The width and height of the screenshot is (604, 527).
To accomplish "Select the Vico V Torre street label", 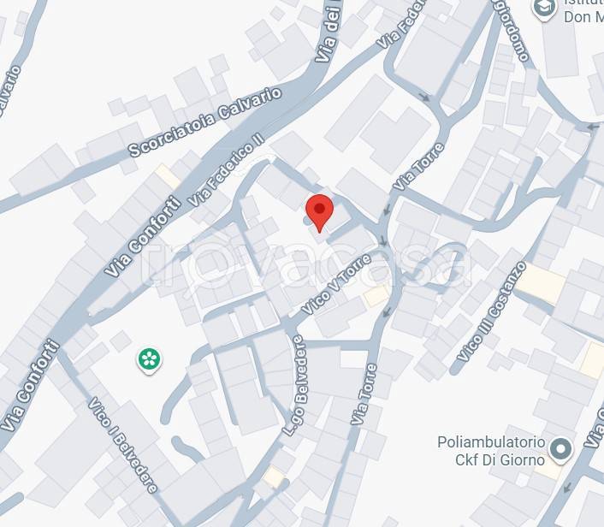I will click(x=336, y=284).
